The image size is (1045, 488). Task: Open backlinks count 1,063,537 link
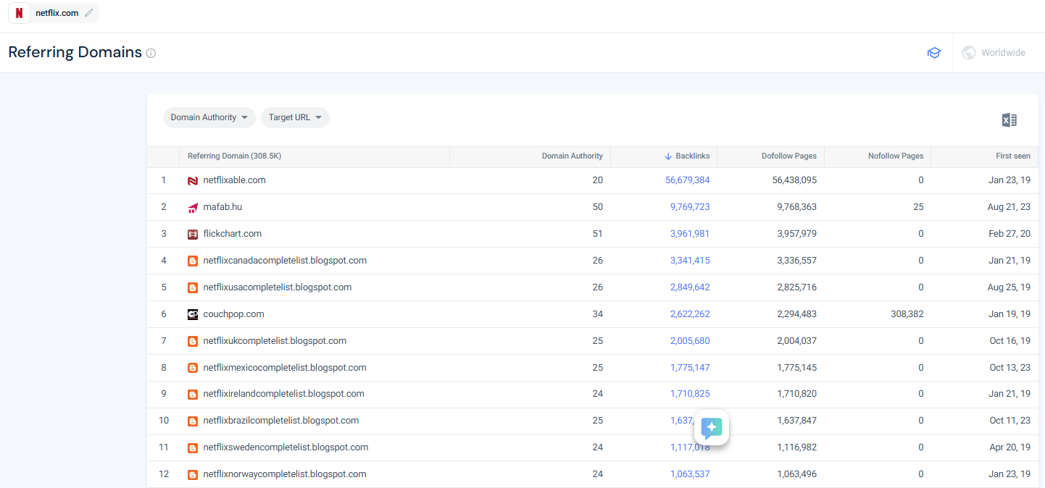690,475
